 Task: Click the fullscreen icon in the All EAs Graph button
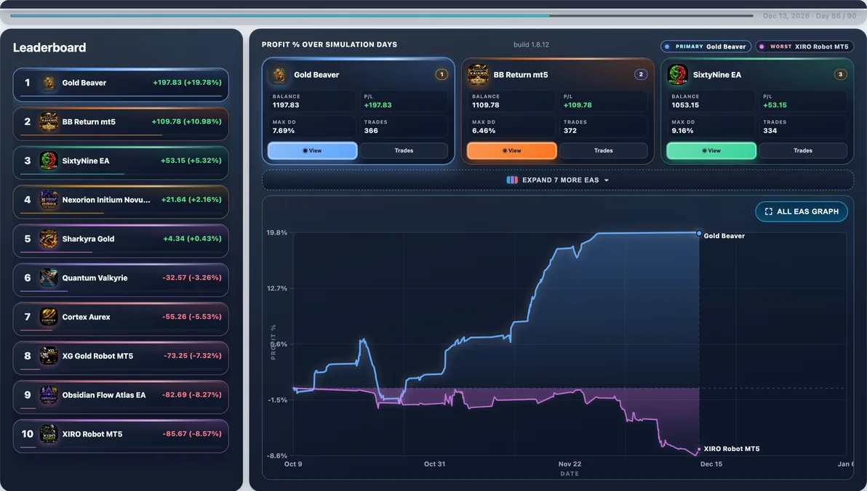[x=769, y=211]
